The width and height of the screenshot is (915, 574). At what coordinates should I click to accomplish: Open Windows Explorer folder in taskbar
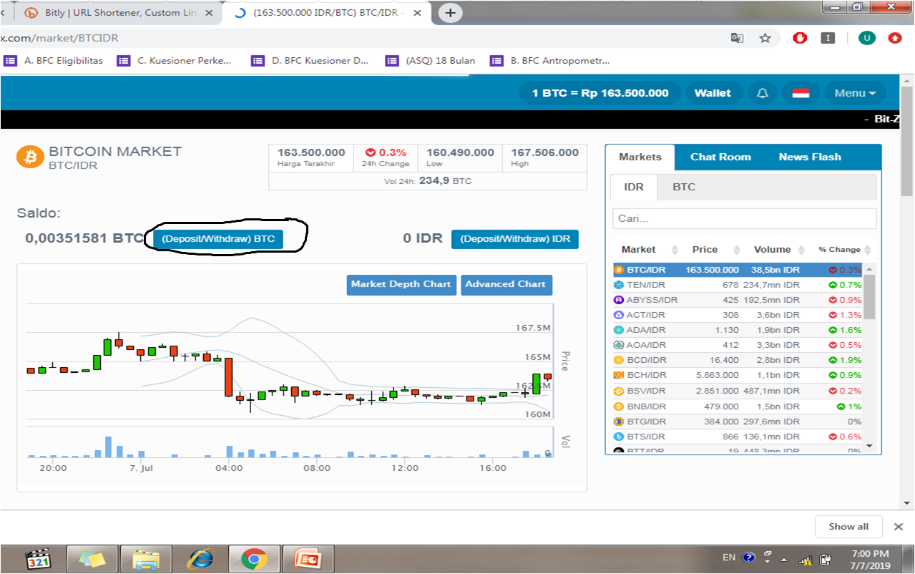(146, 559)
